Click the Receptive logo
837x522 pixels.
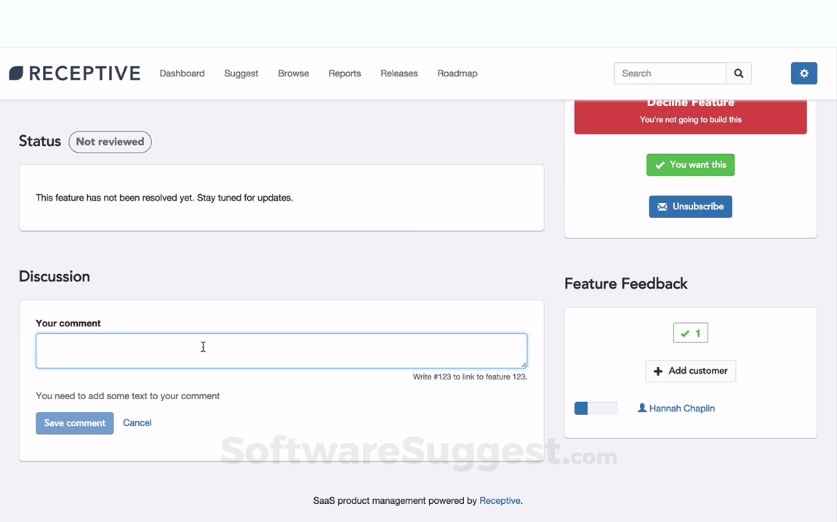click(74, 73)
